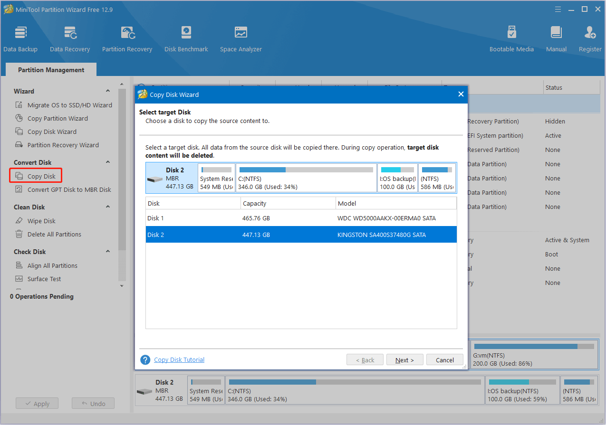
Task: Select 586 MB NTFS partition in wizard preview
Action: 437,178
